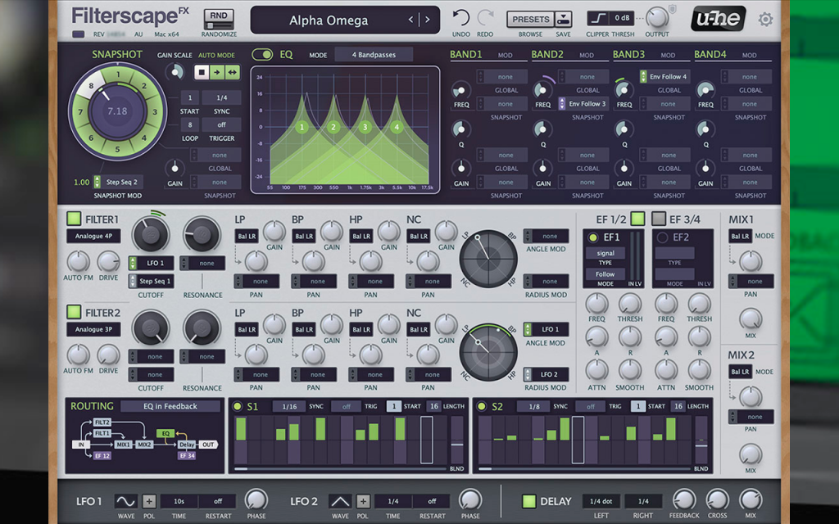Image resolution: width=839 pixels, height=524 pixels.
Task: Click the Filter 1 angle/radius XY pad
Action: click(488, 259)
